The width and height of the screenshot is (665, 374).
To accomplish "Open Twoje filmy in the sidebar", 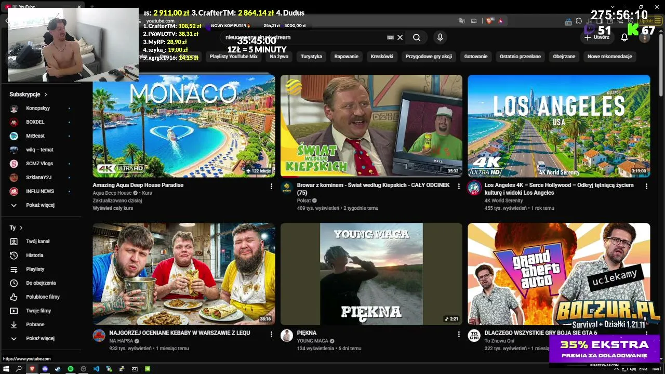I will 38,311.
